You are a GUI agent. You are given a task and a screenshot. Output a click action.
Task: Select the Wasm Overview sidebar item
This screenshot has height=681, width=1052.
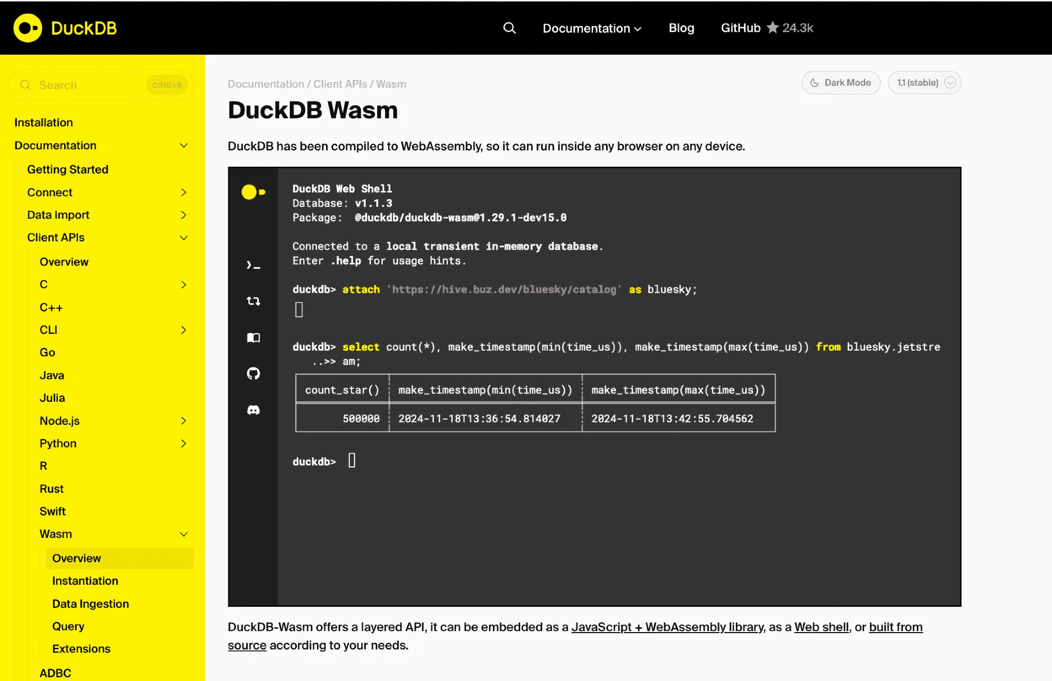coord(120,558)
